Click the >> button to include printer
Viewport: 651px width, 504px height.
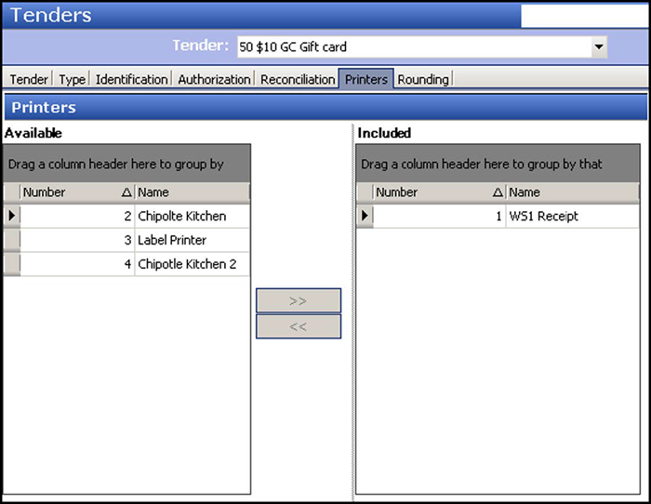pos(299,300)
